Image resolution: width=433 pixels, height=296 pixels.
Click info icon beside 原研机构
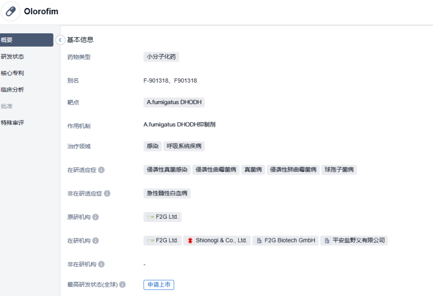96,217
